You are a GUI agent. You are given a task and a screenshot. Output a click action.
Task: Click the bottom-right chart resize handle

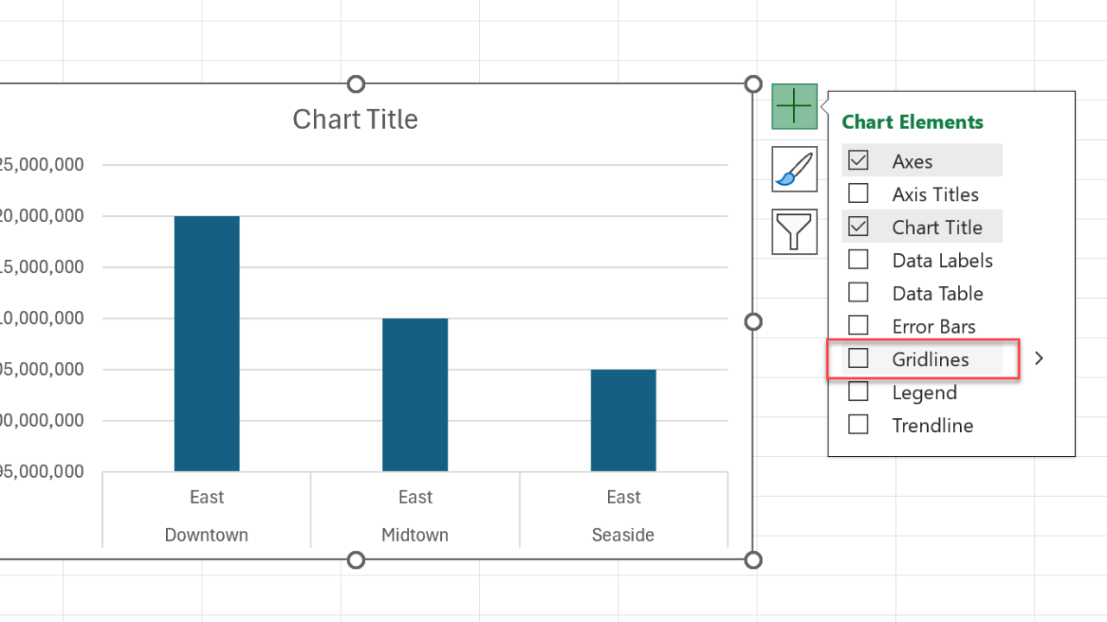[753, 560]
